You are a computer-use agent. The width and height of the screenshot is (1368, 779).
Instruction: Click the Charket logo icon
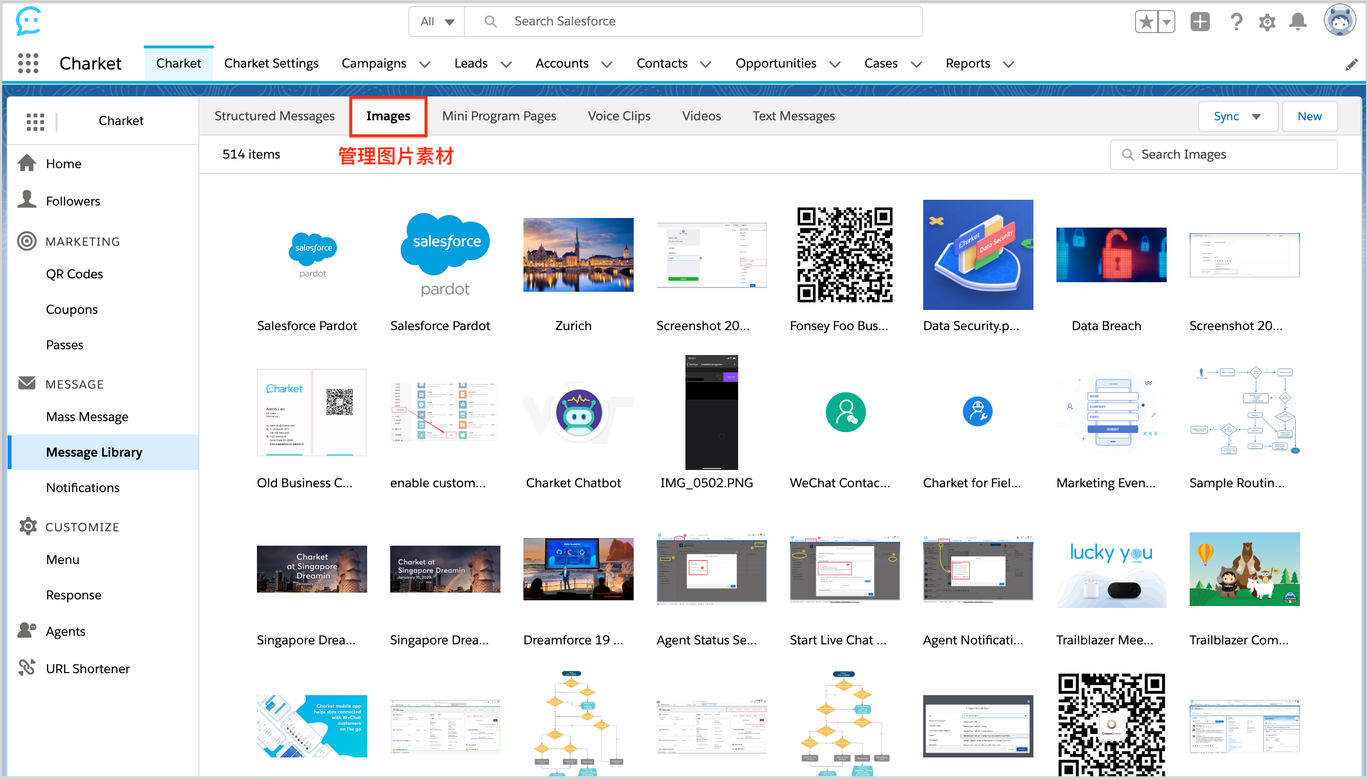[x=28, y=21]
